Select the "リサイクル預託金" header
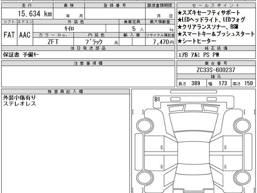This screenshot has height=193, width=257. (160, 35)
